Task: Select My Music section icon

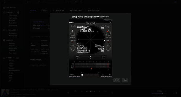Action: click(x=4, y=8)
